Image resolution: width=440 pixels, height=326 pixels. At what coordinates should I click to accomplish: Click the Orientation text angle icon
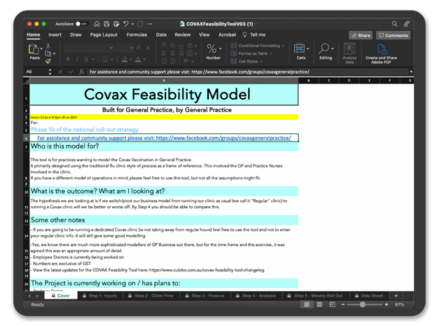point(186,61)
